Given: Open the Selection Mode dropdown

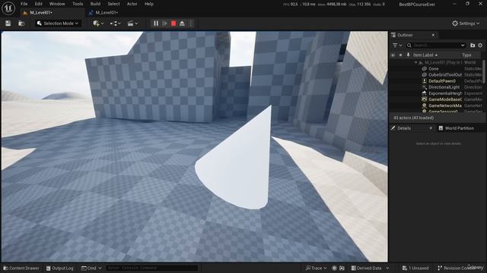Looking at the screenshot, I should point(58,24).
